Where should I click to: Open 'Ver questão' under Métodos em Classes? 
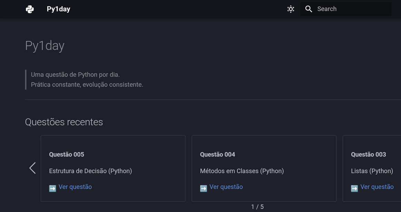point(226,187)
